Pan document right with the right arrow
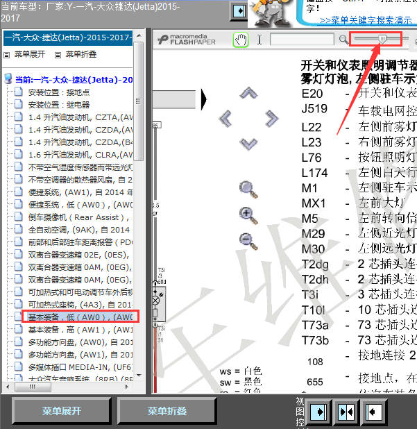 271,119
